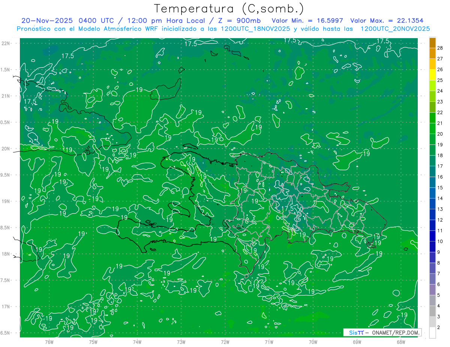The height and width of the screenshot is (347, 450).
Task: Select the 'Valor Min. = 16.5997' value
Action: [x=307, y=21]
